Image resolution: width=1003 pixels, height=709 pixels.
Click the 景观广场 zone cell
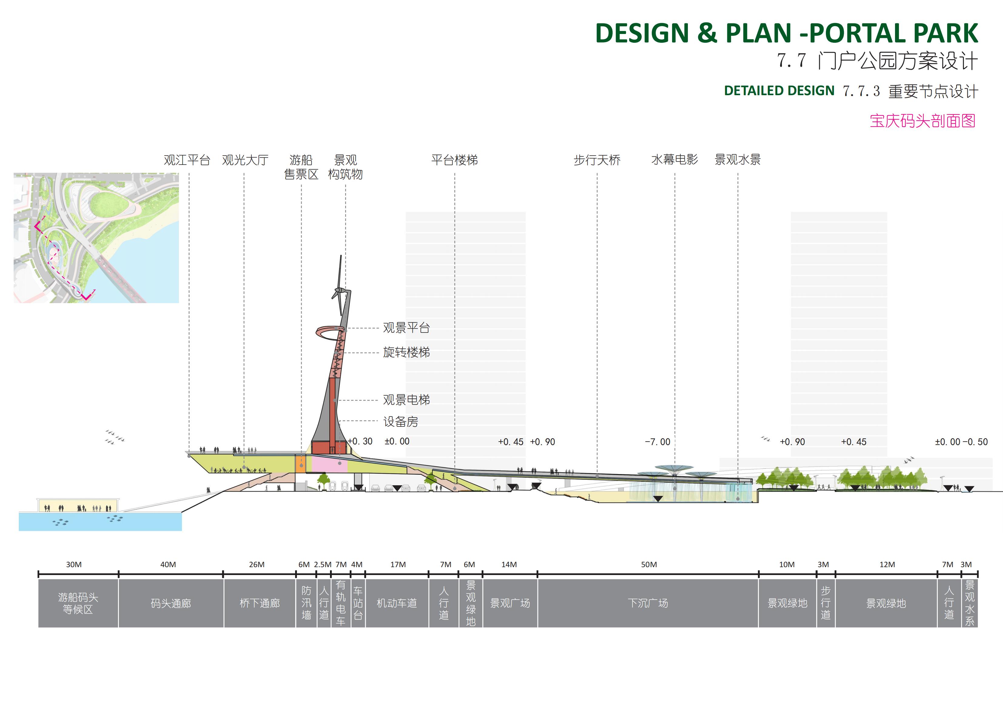[510, 603]
